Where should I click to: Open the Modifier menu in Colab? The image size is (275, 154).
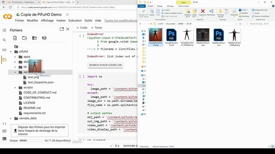pos(33,21)
